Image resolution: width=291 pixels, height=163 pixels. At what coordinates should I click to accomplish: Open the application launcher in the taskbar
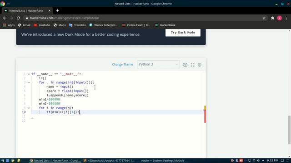tap(2, 161)
